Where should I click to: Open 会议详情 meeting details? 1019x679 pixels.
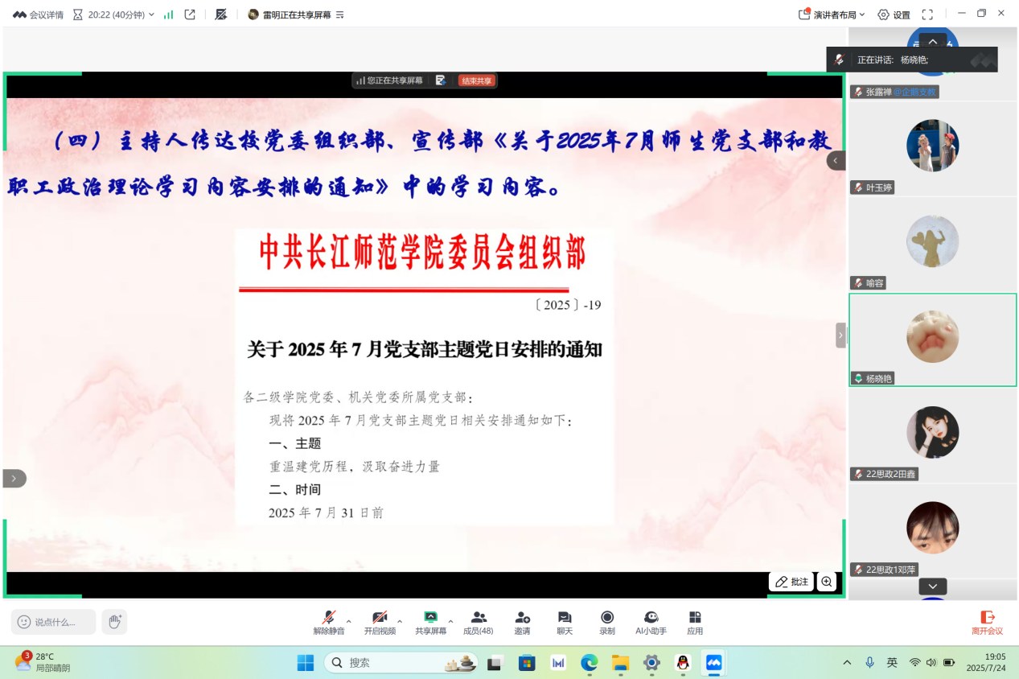coord(39,14)
